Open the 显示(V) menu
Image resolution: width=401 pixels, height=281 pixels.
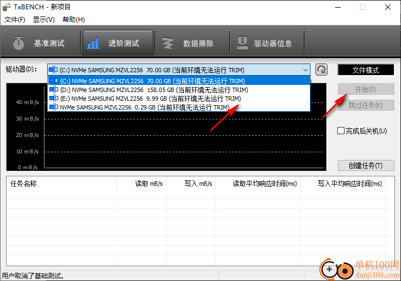pyautogui.click(x=44, y=19)
